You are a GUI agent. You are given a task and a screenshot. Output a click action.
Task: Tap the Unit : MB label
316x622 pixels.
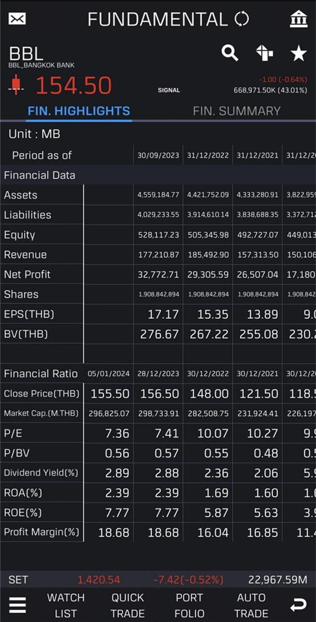click(x=34, y=134)
